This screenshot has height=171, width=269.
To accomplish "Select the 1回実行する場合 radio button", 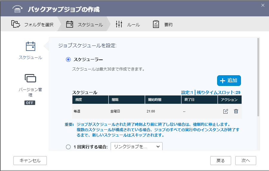I will tap(68, 147).
